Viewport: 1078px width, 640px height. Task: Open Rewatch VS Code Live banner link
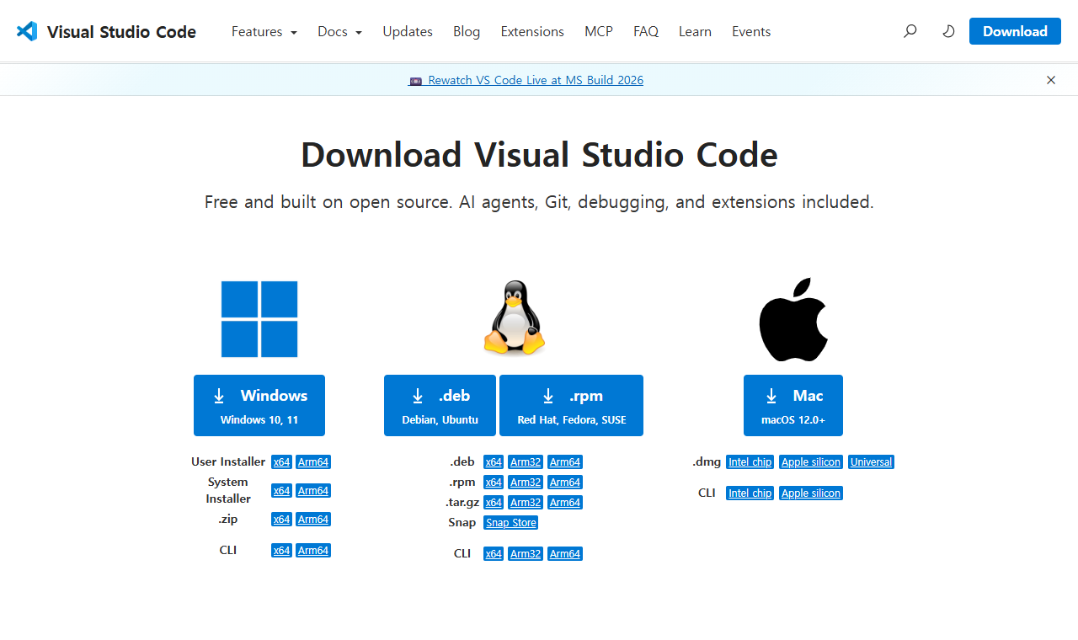click(x=526, y=80)
